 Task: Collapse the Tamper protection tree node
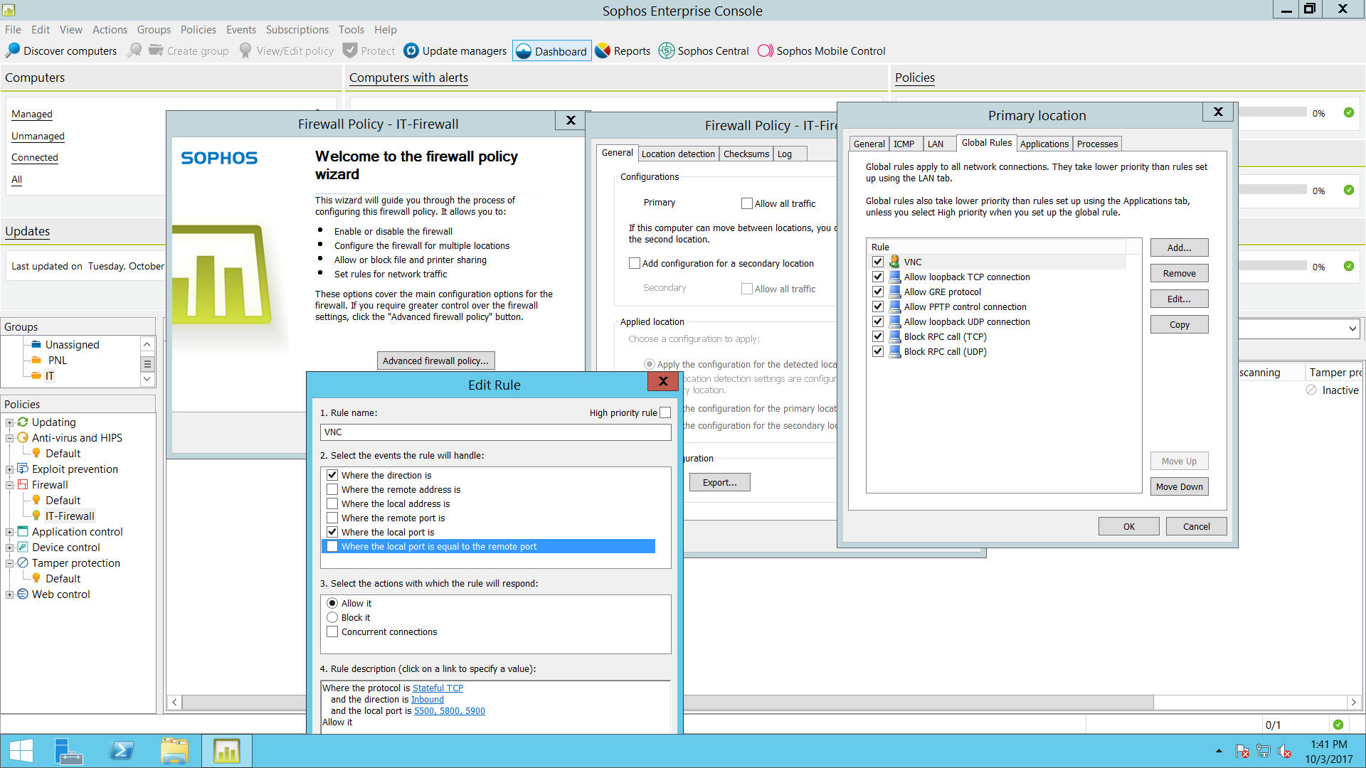10,563
